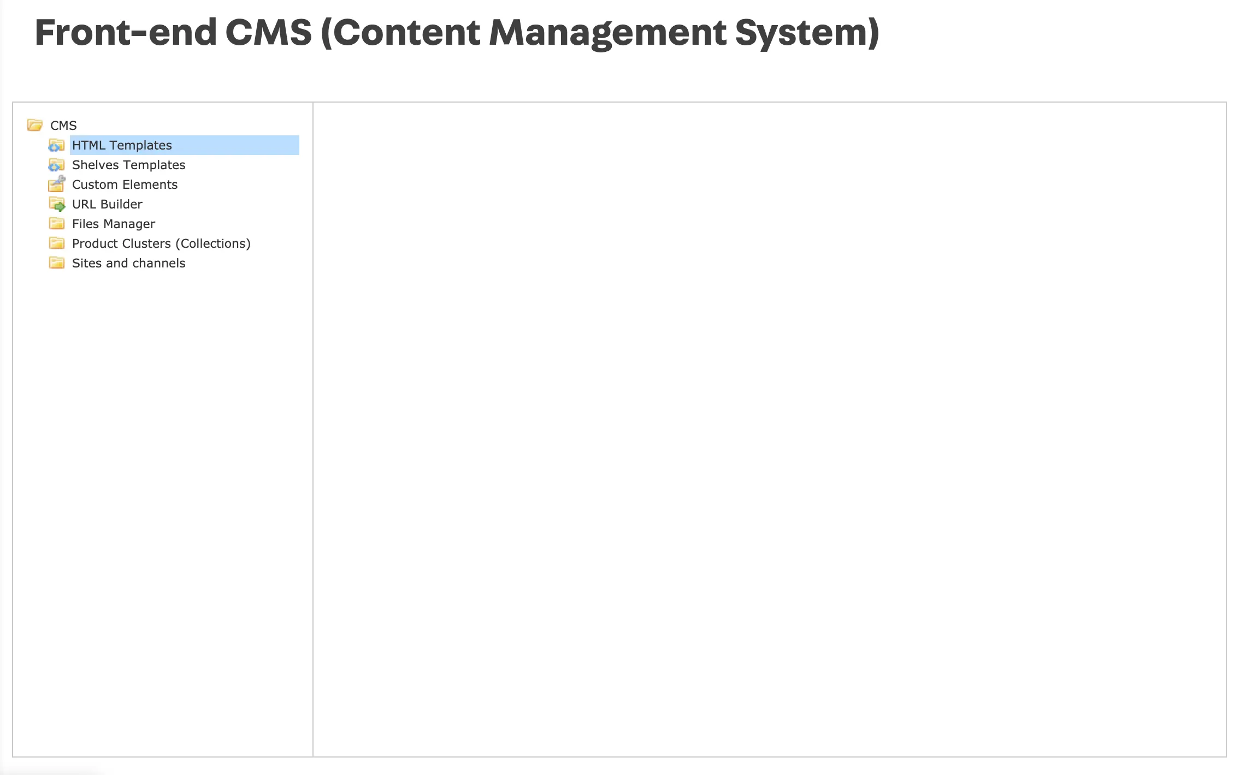1240x775 pixels.
Task: Click the divider between tree and content panes
Action: [313, 429]
